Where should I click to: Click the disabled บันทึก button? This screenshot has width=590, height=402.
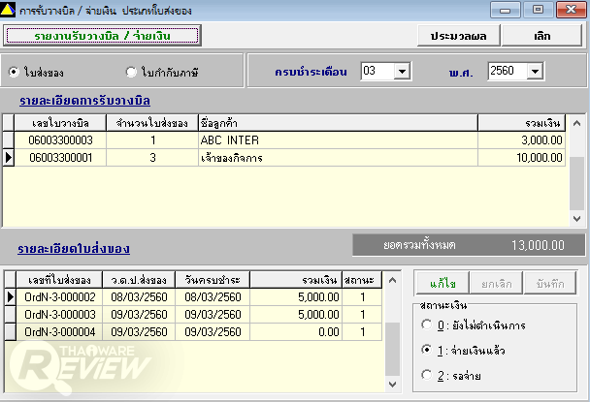tap(550, 283)
